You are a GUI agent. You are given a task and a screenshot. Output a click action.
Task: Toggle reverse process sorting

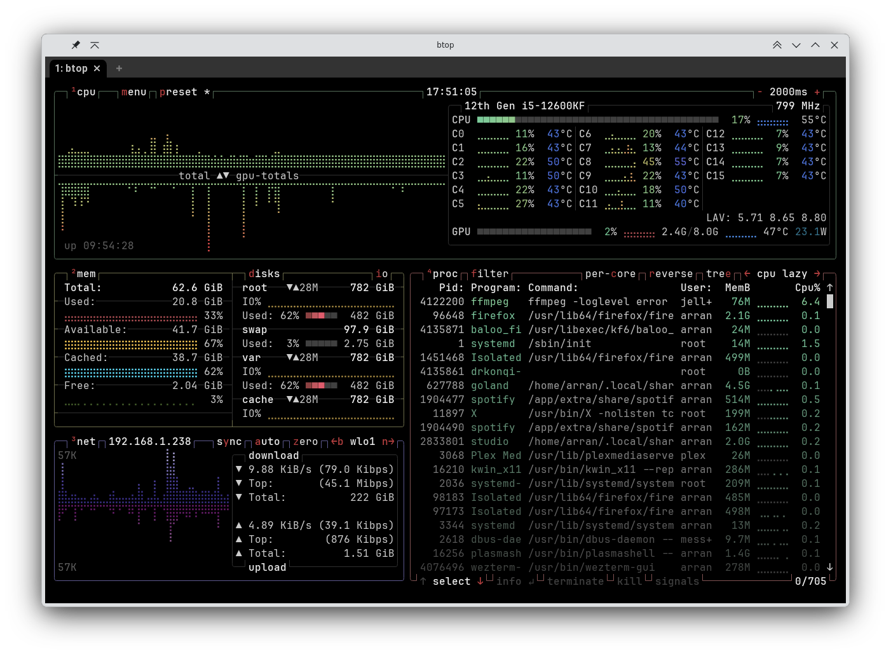(x=671, y=274)
